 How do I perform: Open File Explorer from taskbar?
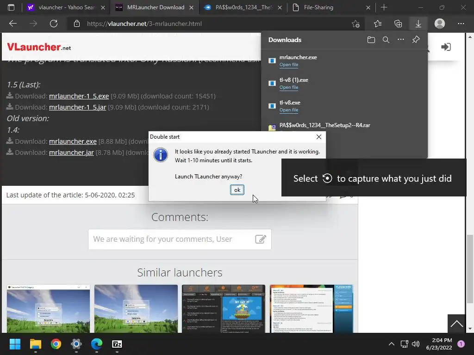point(35,344)
